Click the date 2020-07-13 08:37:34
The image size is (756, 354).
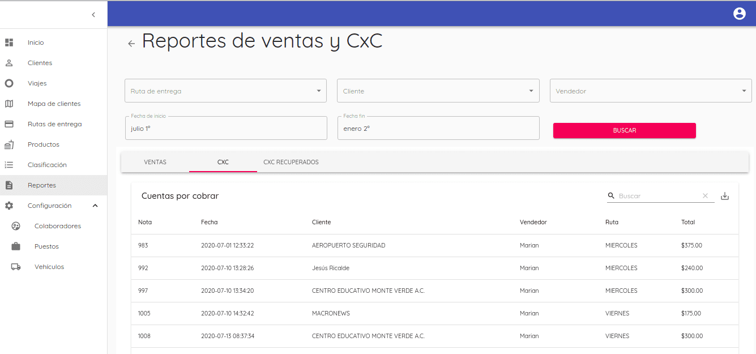(228, 336)
